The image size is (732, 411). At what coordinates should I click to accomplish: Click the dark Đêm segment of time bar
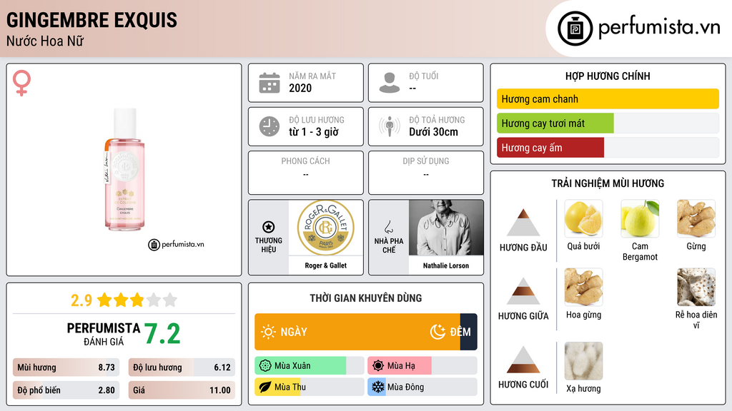(x=469, y=332)
